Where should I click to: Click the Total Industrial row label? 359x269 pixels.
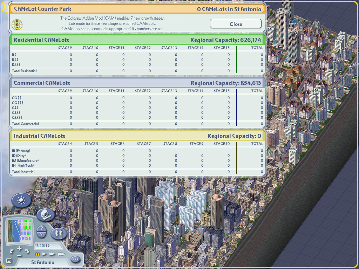23,172
